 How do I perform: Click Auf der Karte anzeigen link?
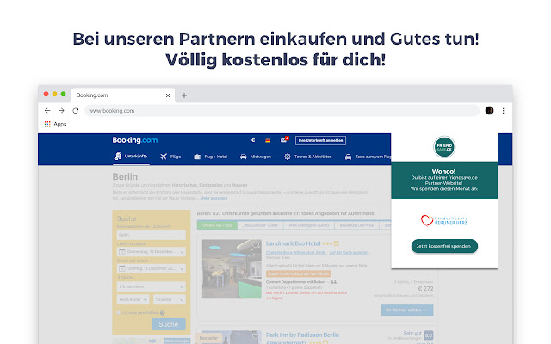click(349, 252)
